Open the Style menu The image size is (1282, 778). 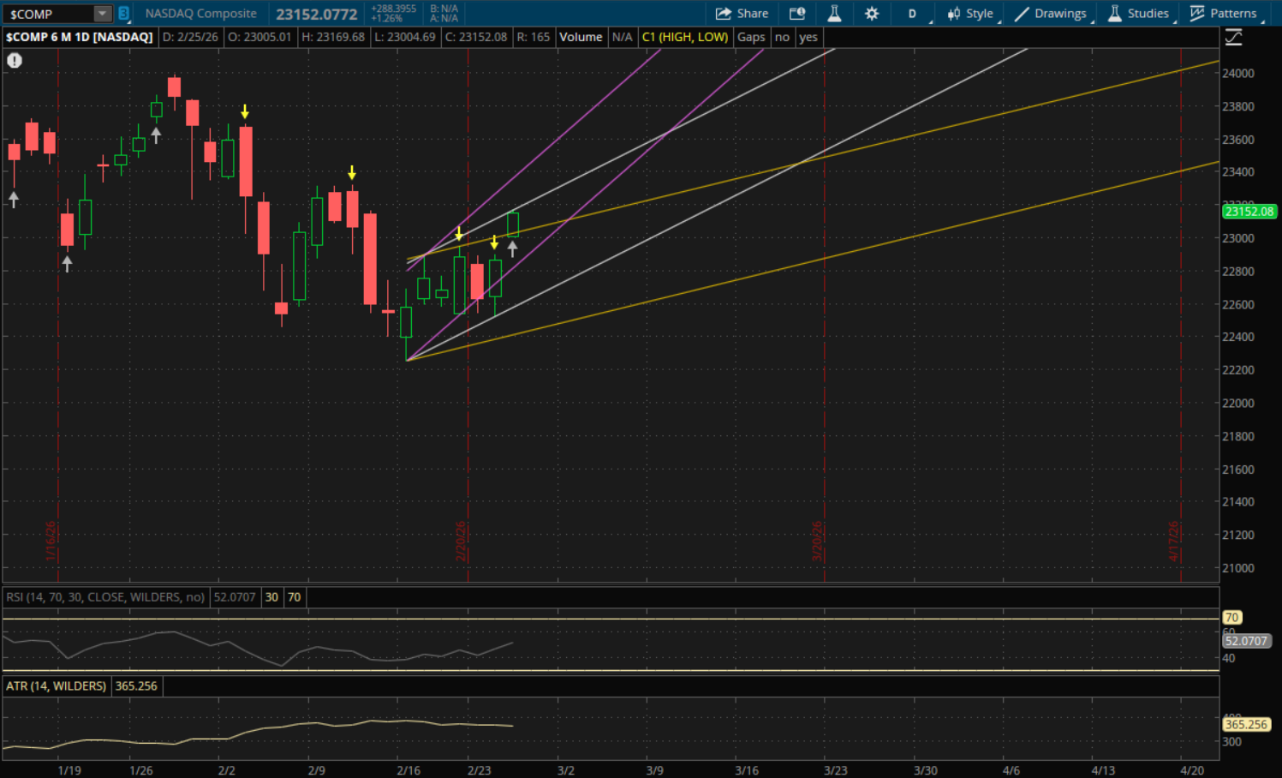coord(970,13)
